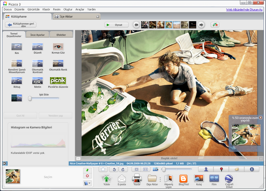
Task: Switch to the Efektler tab
Action: pos(61,35)
